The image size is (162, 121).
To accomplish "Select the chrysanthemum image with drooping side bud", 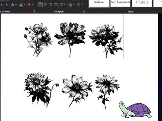I will click(42, 90).
